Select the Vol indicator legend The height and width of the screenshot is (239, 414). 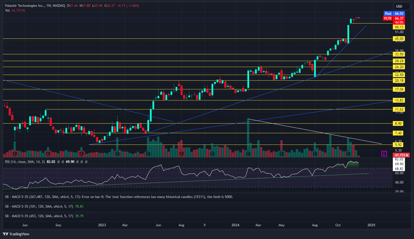(15, 10)
